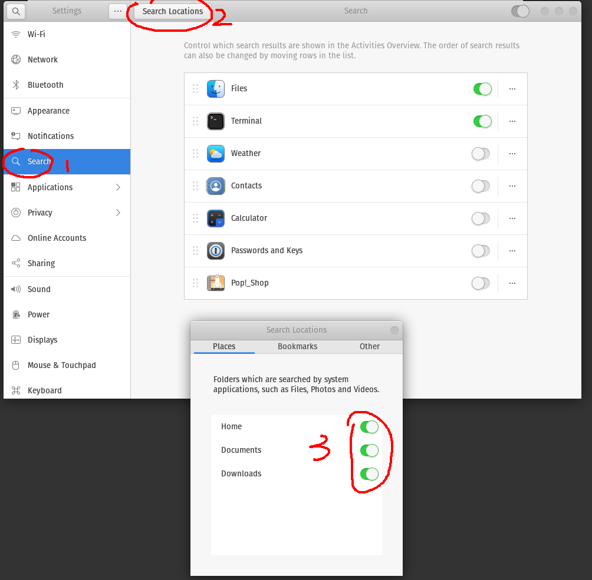Click the Bluetooth icon in the sidebar
592x580 pixels.
pyautogui.click(x=16, y=85)
